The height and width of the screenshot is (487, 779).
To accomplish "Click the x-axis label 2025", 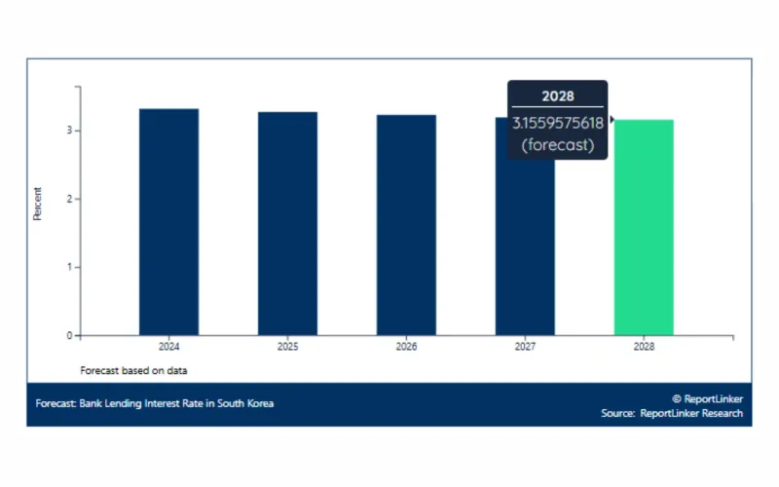I will [287, 347].
